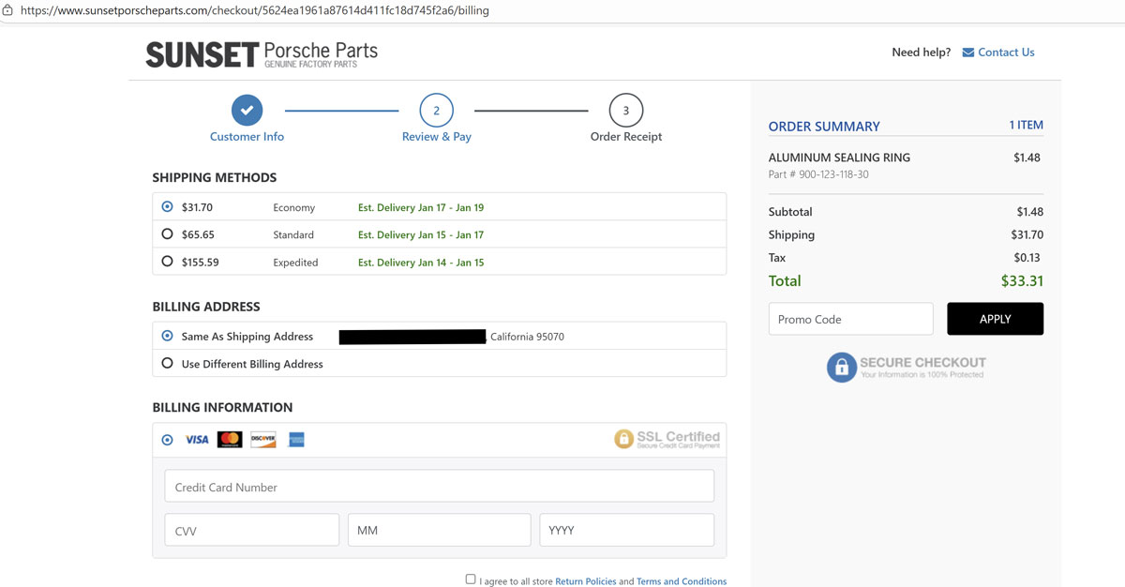
Task: Open the Terms and Conditions link
Action: (x=681, y=581)
